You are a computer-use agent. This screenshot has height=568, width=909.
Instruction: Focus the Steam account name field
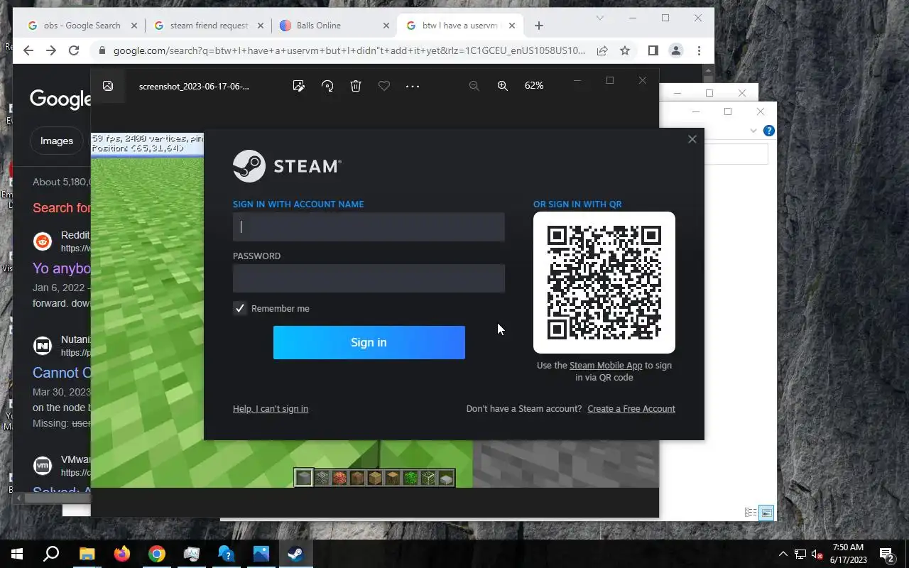tap(369, 227)
